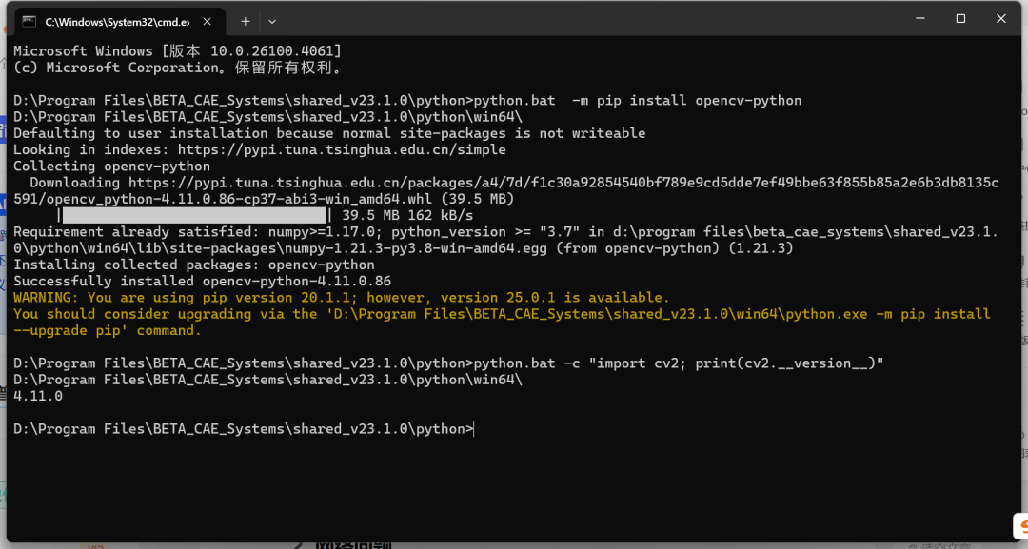Screen dimensions: 1028x549
Task: Expand the new tab profile dropdown
Action: click(272, 22)
